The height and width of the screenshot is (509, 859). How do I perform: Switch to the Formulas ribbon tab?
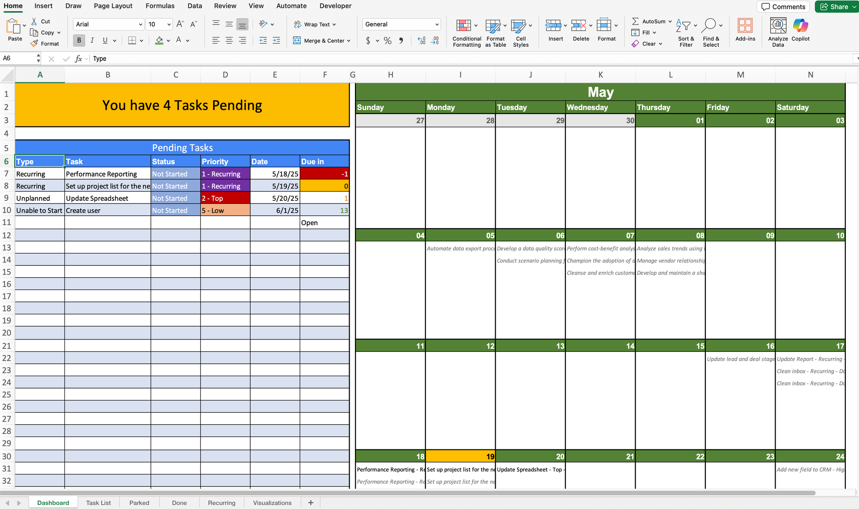160,6
